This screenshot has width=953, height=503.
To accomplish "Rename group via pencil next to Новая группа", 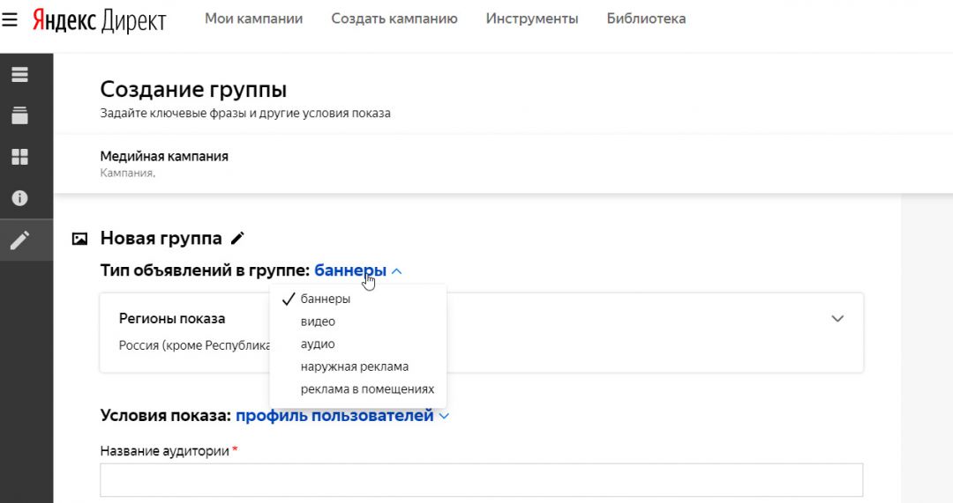I will [x=237, y=238].
